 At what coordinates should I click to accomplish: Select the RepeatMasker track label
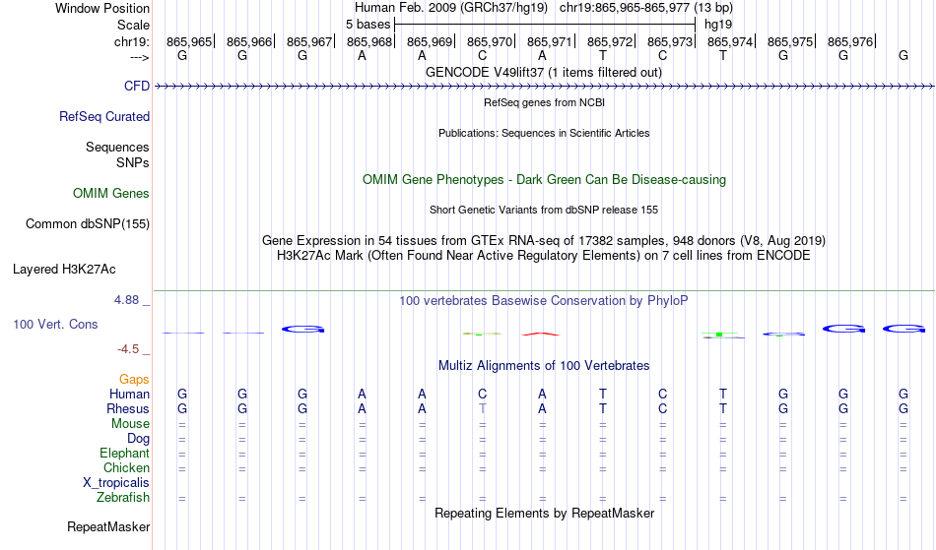tap(108, 526)
